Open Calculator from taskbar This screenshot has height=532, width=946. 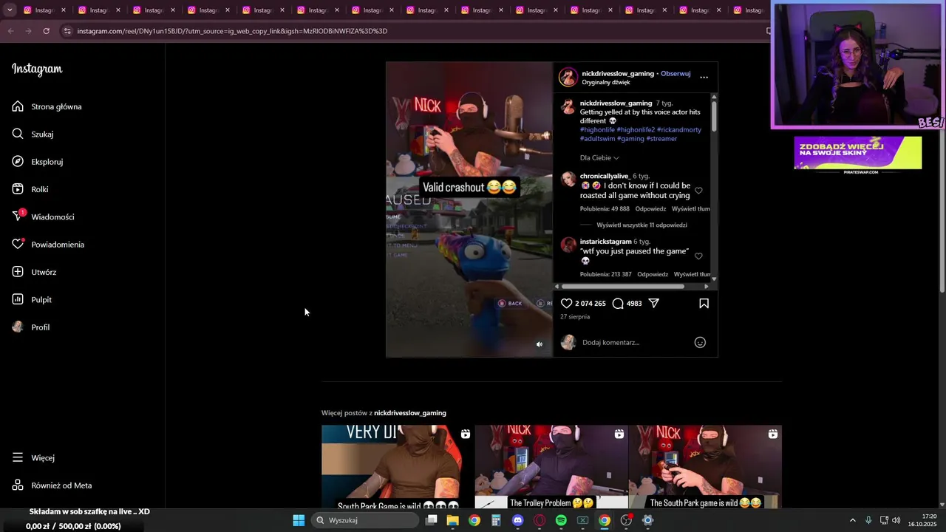tap(496, 520)
